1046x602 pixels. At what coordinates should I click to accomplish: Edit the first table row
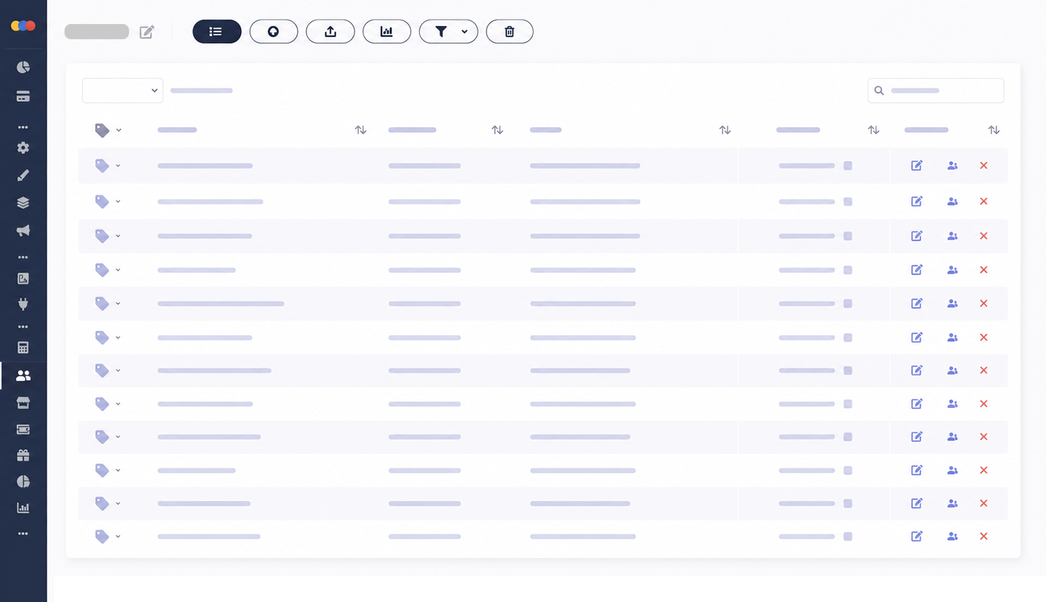[917, 166]
